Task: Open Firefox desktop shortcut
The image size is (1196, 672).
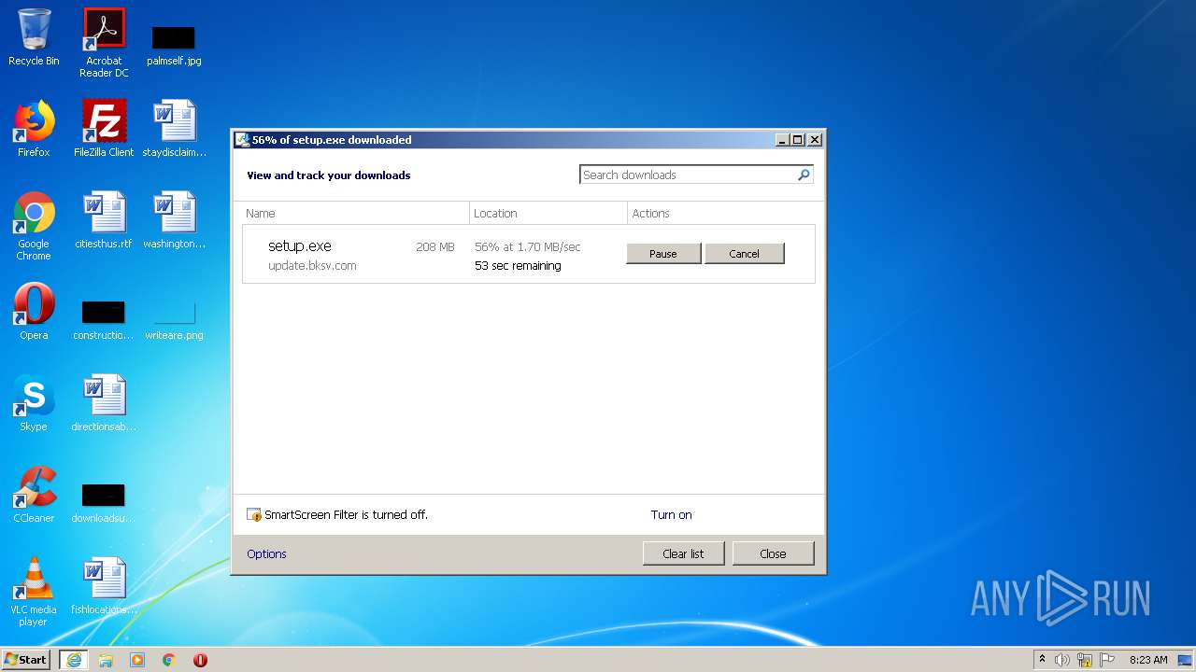Action: pos(34,129)
